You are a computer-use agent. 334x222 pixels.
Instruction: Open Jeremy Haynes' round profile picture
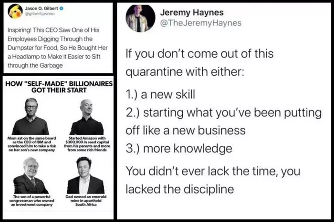click(x=140, y=19)
